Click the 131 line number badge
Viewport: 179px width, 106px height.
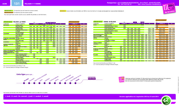[x=17, y=3]
